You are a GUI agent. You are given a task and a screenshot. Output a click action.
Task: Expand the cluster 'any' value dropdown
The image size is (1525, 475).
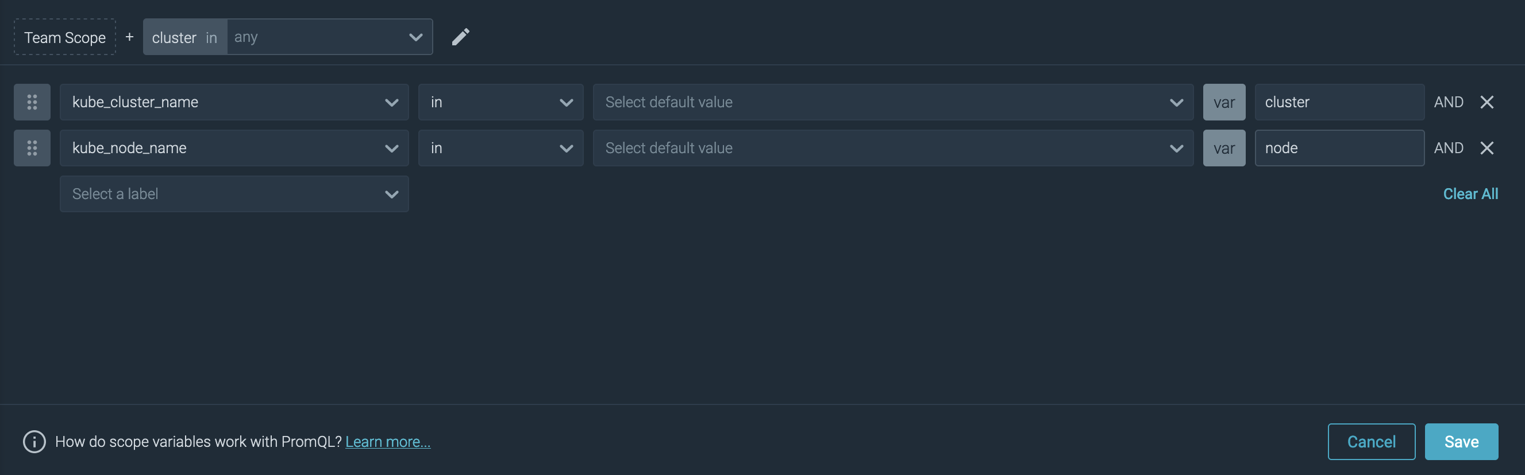pyautogui.click(x=329, y=37)
